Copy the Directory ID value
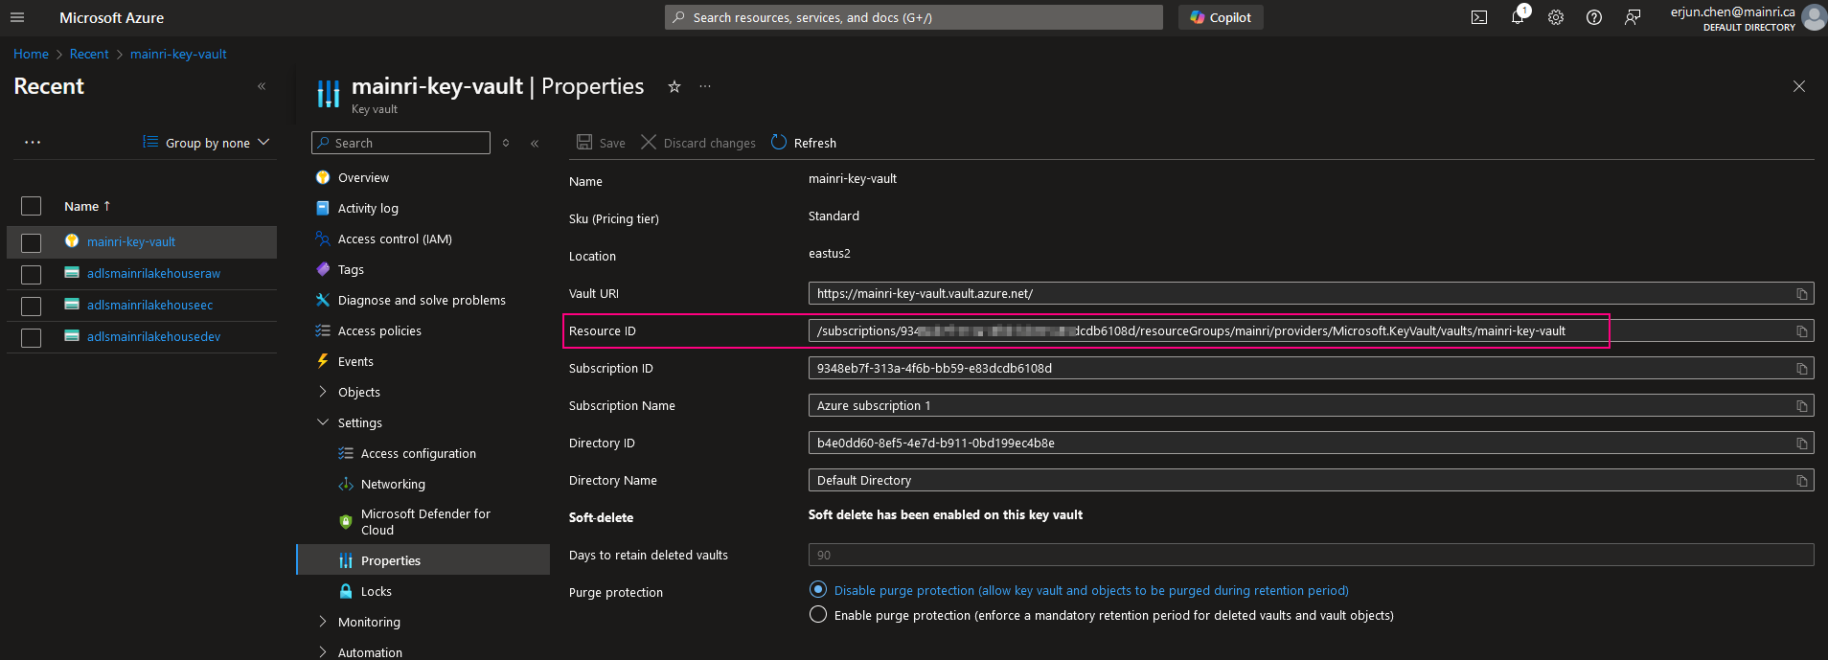This screenshot has height=660, width=1828. pos(1801,444)
